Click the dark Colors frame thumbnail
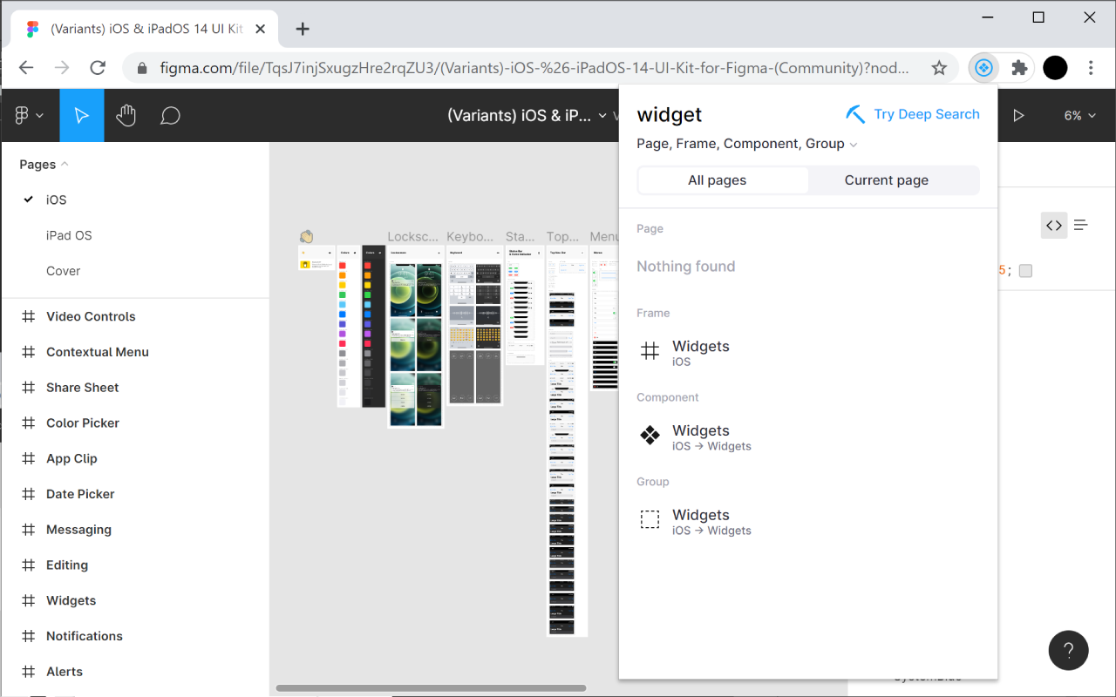The width and height of the screenshot is (1116, 697). (373, 326)
